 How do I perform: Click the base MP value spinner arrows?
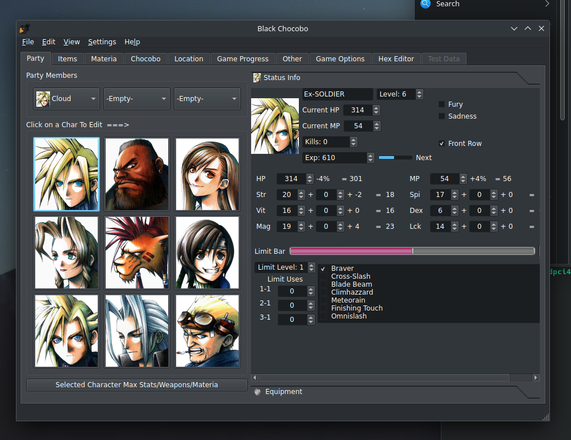[463, 179]
